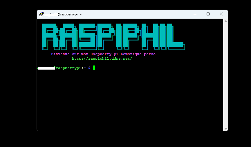Click the word "Binvenue" in the welcome line
The height and width of the screenshot is (147, 251).
coord(60,54)
